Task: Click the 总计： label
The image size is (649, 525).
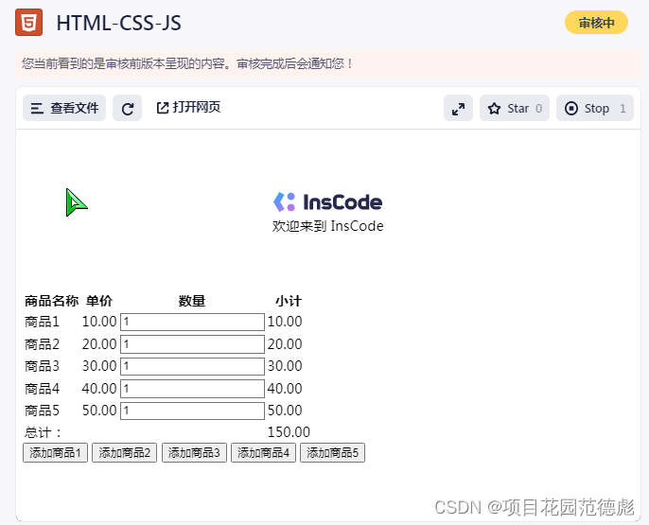Action: 44,432
